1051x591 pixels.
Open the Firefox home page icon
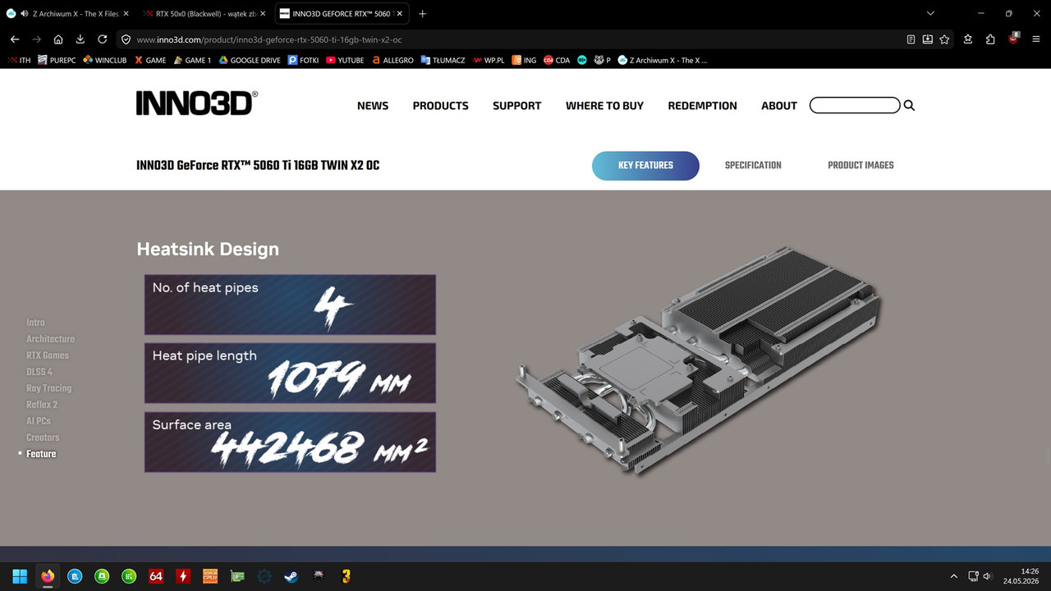point(58,39)
